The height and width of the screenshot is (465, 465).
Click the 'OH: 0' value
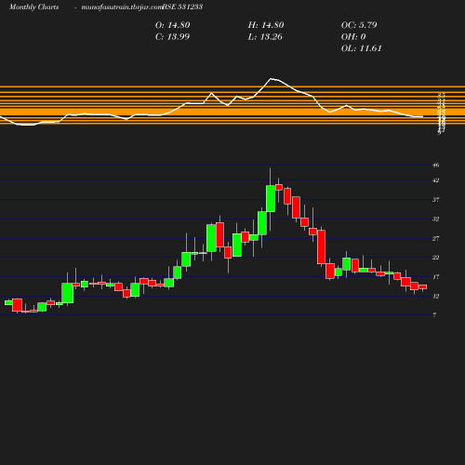tap(353, 36)
